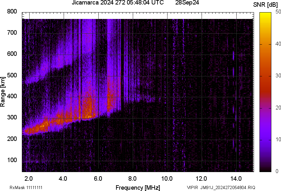Click the file name 'JM91J_2024272054804.RIQ'

coord(228,187)
